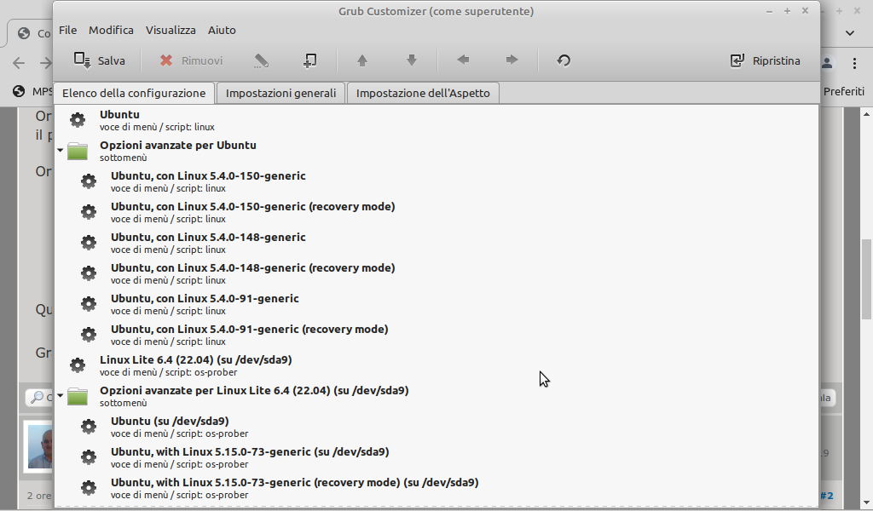The height and width of the screenshot is (511, 873).
Task: Click the browser tab list chevron
Action: 850,33
